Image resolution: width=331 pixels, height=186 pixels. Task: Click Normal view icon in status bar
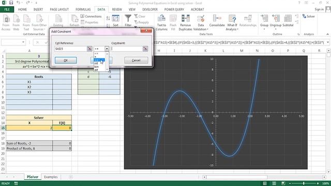click(x=265, y=183)
